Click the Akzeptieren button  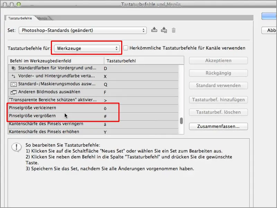218,60
